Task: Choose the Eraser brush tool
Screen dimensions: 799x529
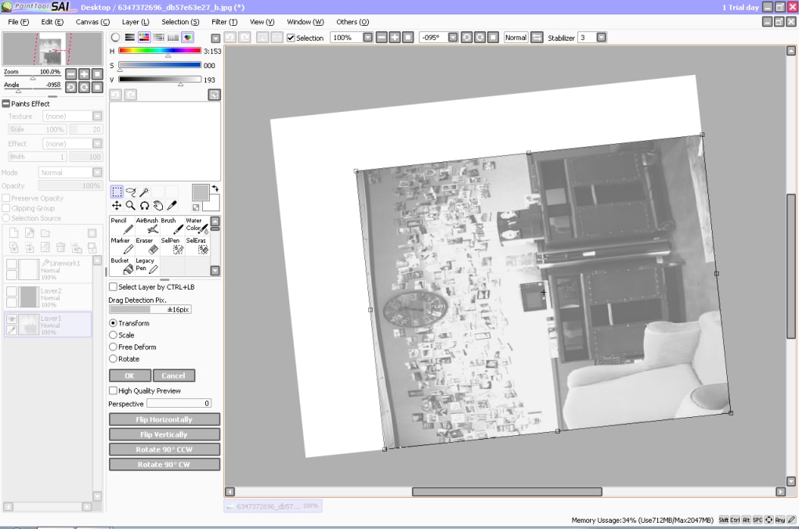Action: pyautogui.click(x=146, y=245)
